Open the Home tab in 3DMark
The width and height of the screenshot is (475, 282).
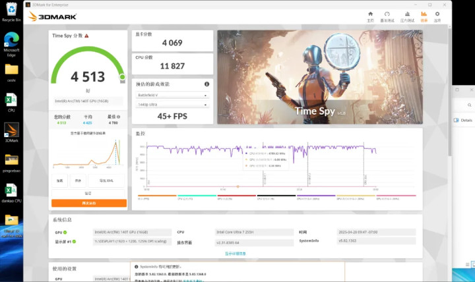coord(370,16)
